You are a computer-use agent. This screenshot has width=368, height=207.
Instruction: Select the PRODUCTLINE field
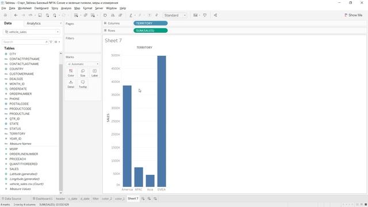20,114
